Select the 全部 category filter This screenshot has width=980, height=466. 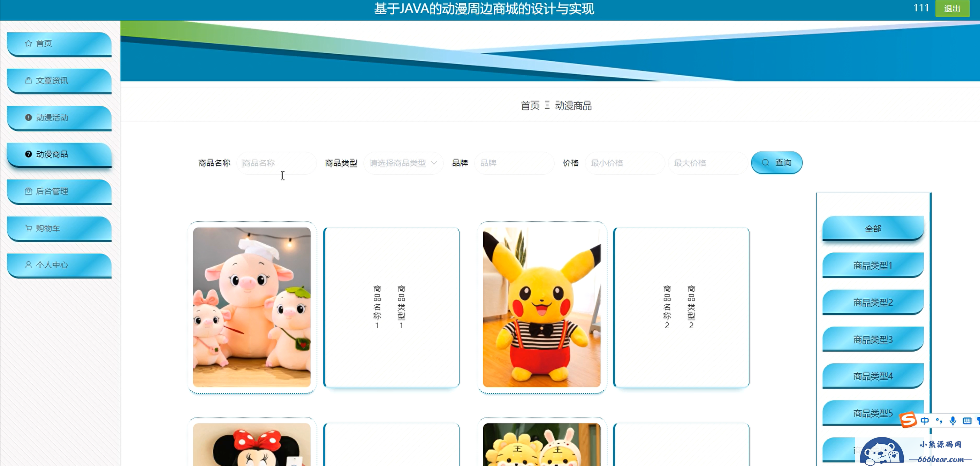(x=873, y=229)
